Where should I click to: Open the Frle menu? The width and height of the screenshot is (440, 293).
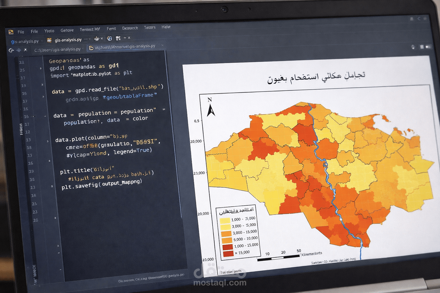tap(34, 31)
